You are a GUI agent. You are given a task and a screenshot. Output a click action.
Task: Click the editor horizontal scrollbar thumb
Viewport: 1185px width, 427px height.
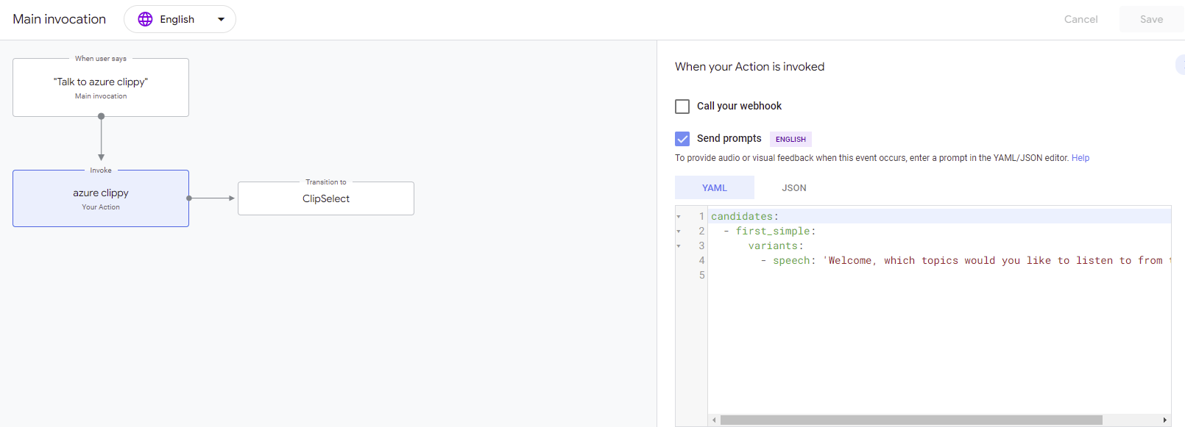(911, 420)
